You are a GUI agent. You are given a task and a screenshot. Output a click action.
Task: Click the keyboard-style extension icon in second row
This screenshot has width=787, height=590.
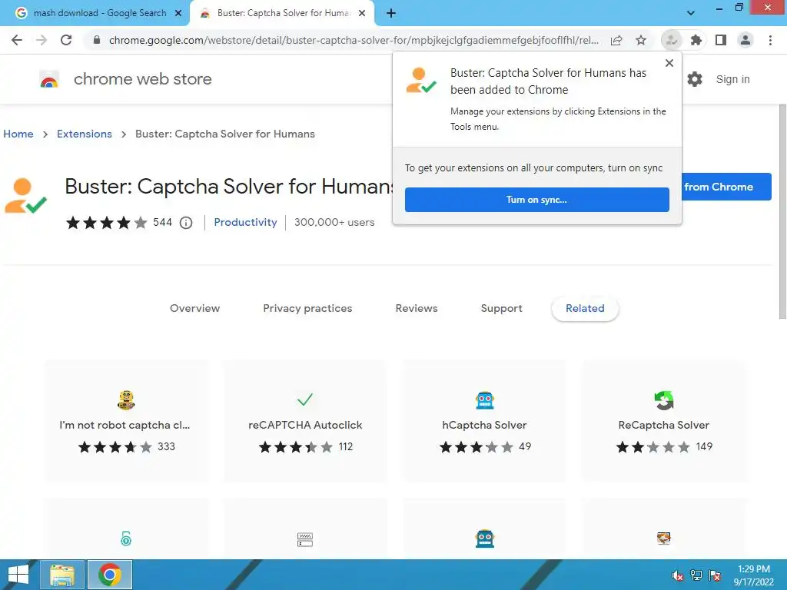pos(305,539)
